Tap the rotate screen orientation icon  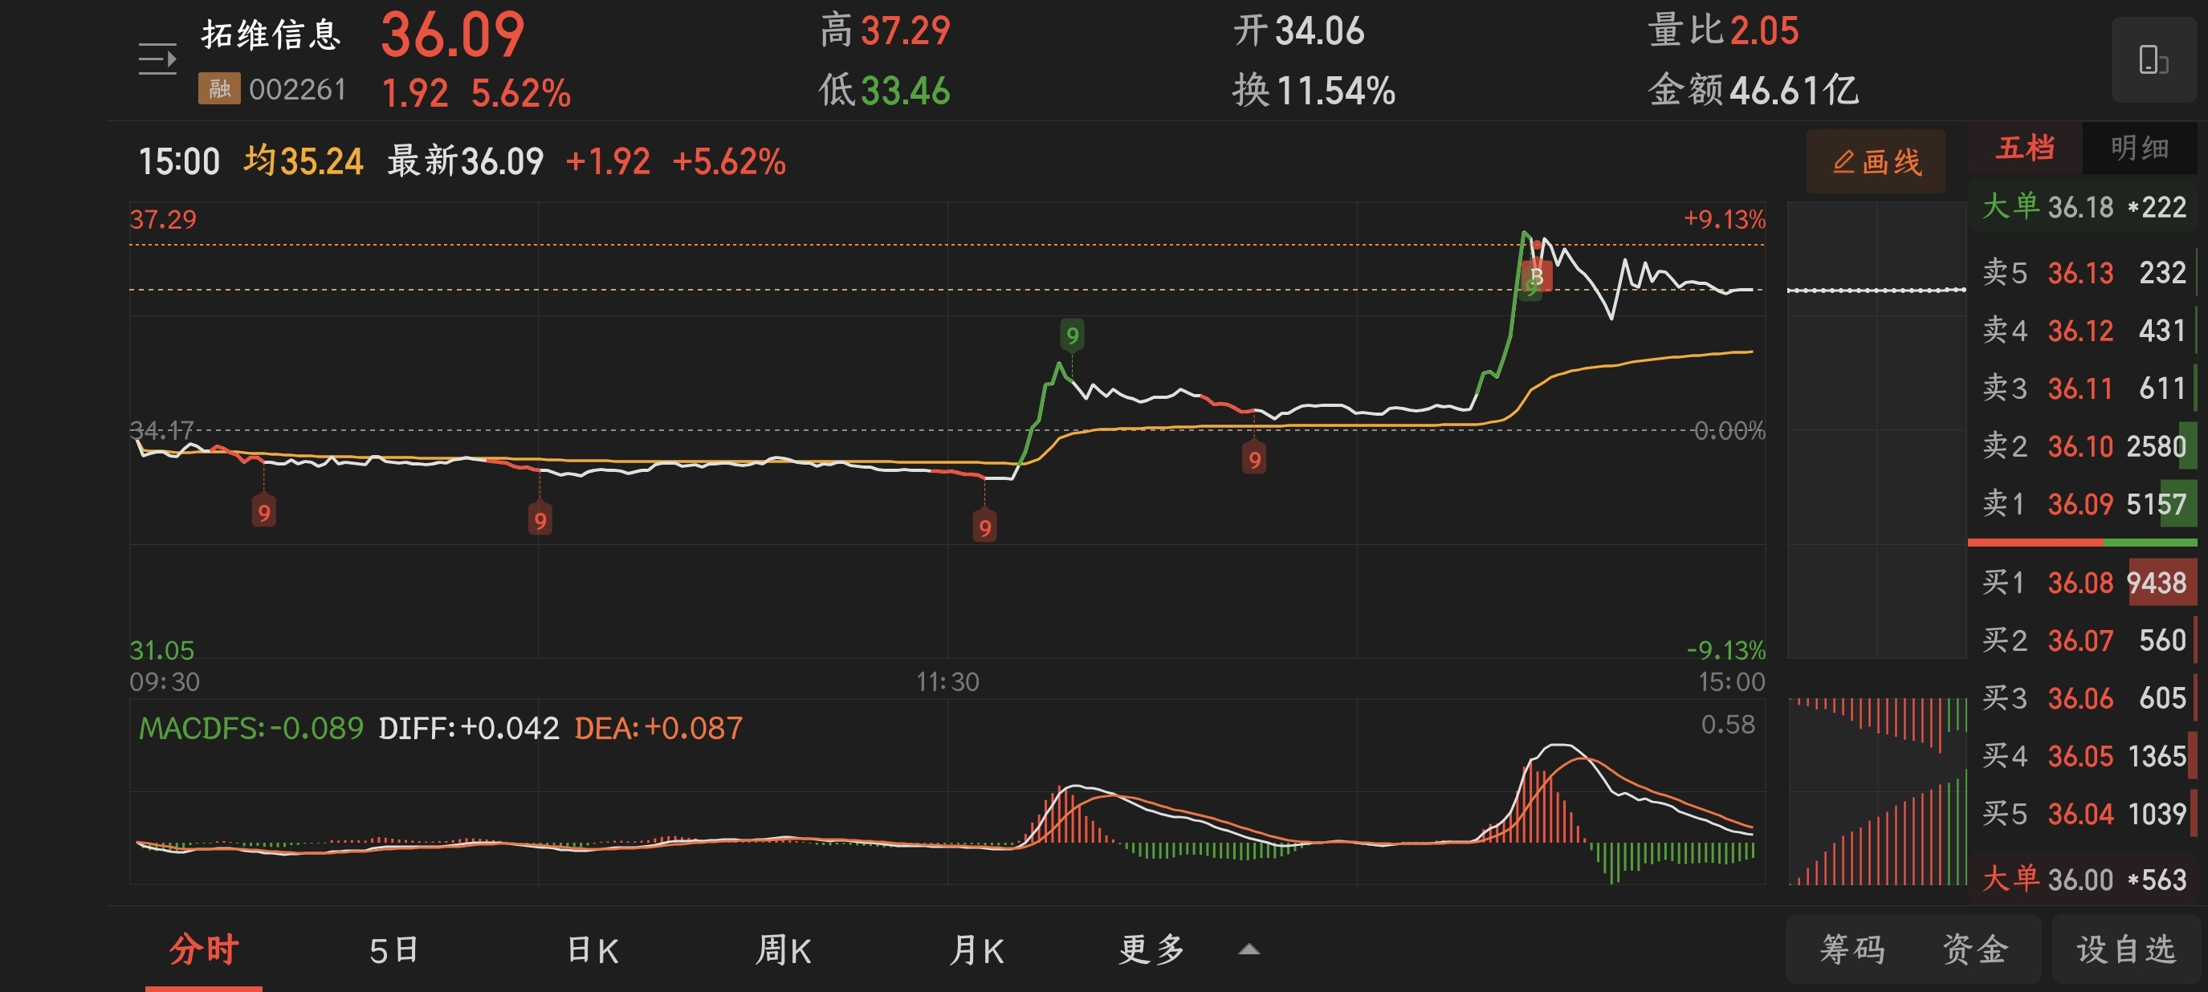click(2153, 60)
